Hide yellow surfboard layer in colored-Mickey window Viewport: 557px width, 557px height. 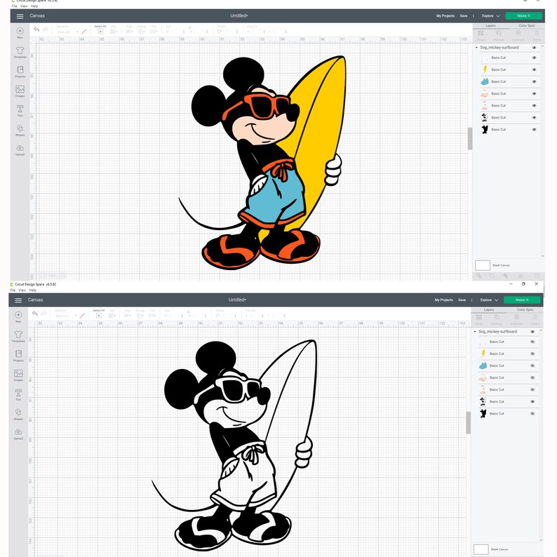click(x=534, y=69)
